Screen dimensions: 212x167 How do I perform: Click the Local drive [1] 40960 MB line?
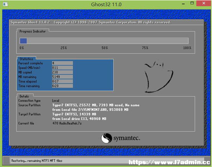click(79, 119)
